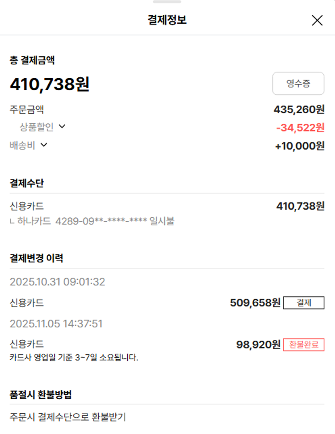Click the 98,920원 refund amount
Viewport: 335px width, 434px height.
(258, 345)
